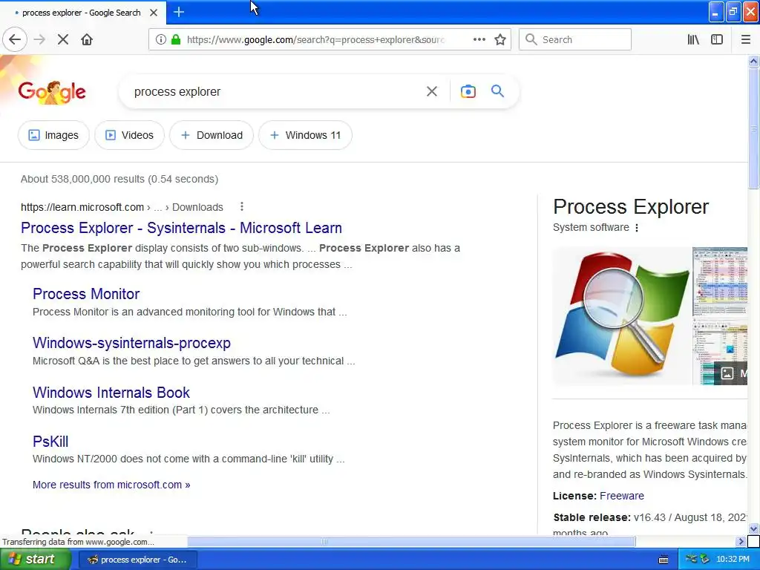Open Windows Internals Book link
The height and width of the screenshot is (570, 760).
tap(111, 392)
